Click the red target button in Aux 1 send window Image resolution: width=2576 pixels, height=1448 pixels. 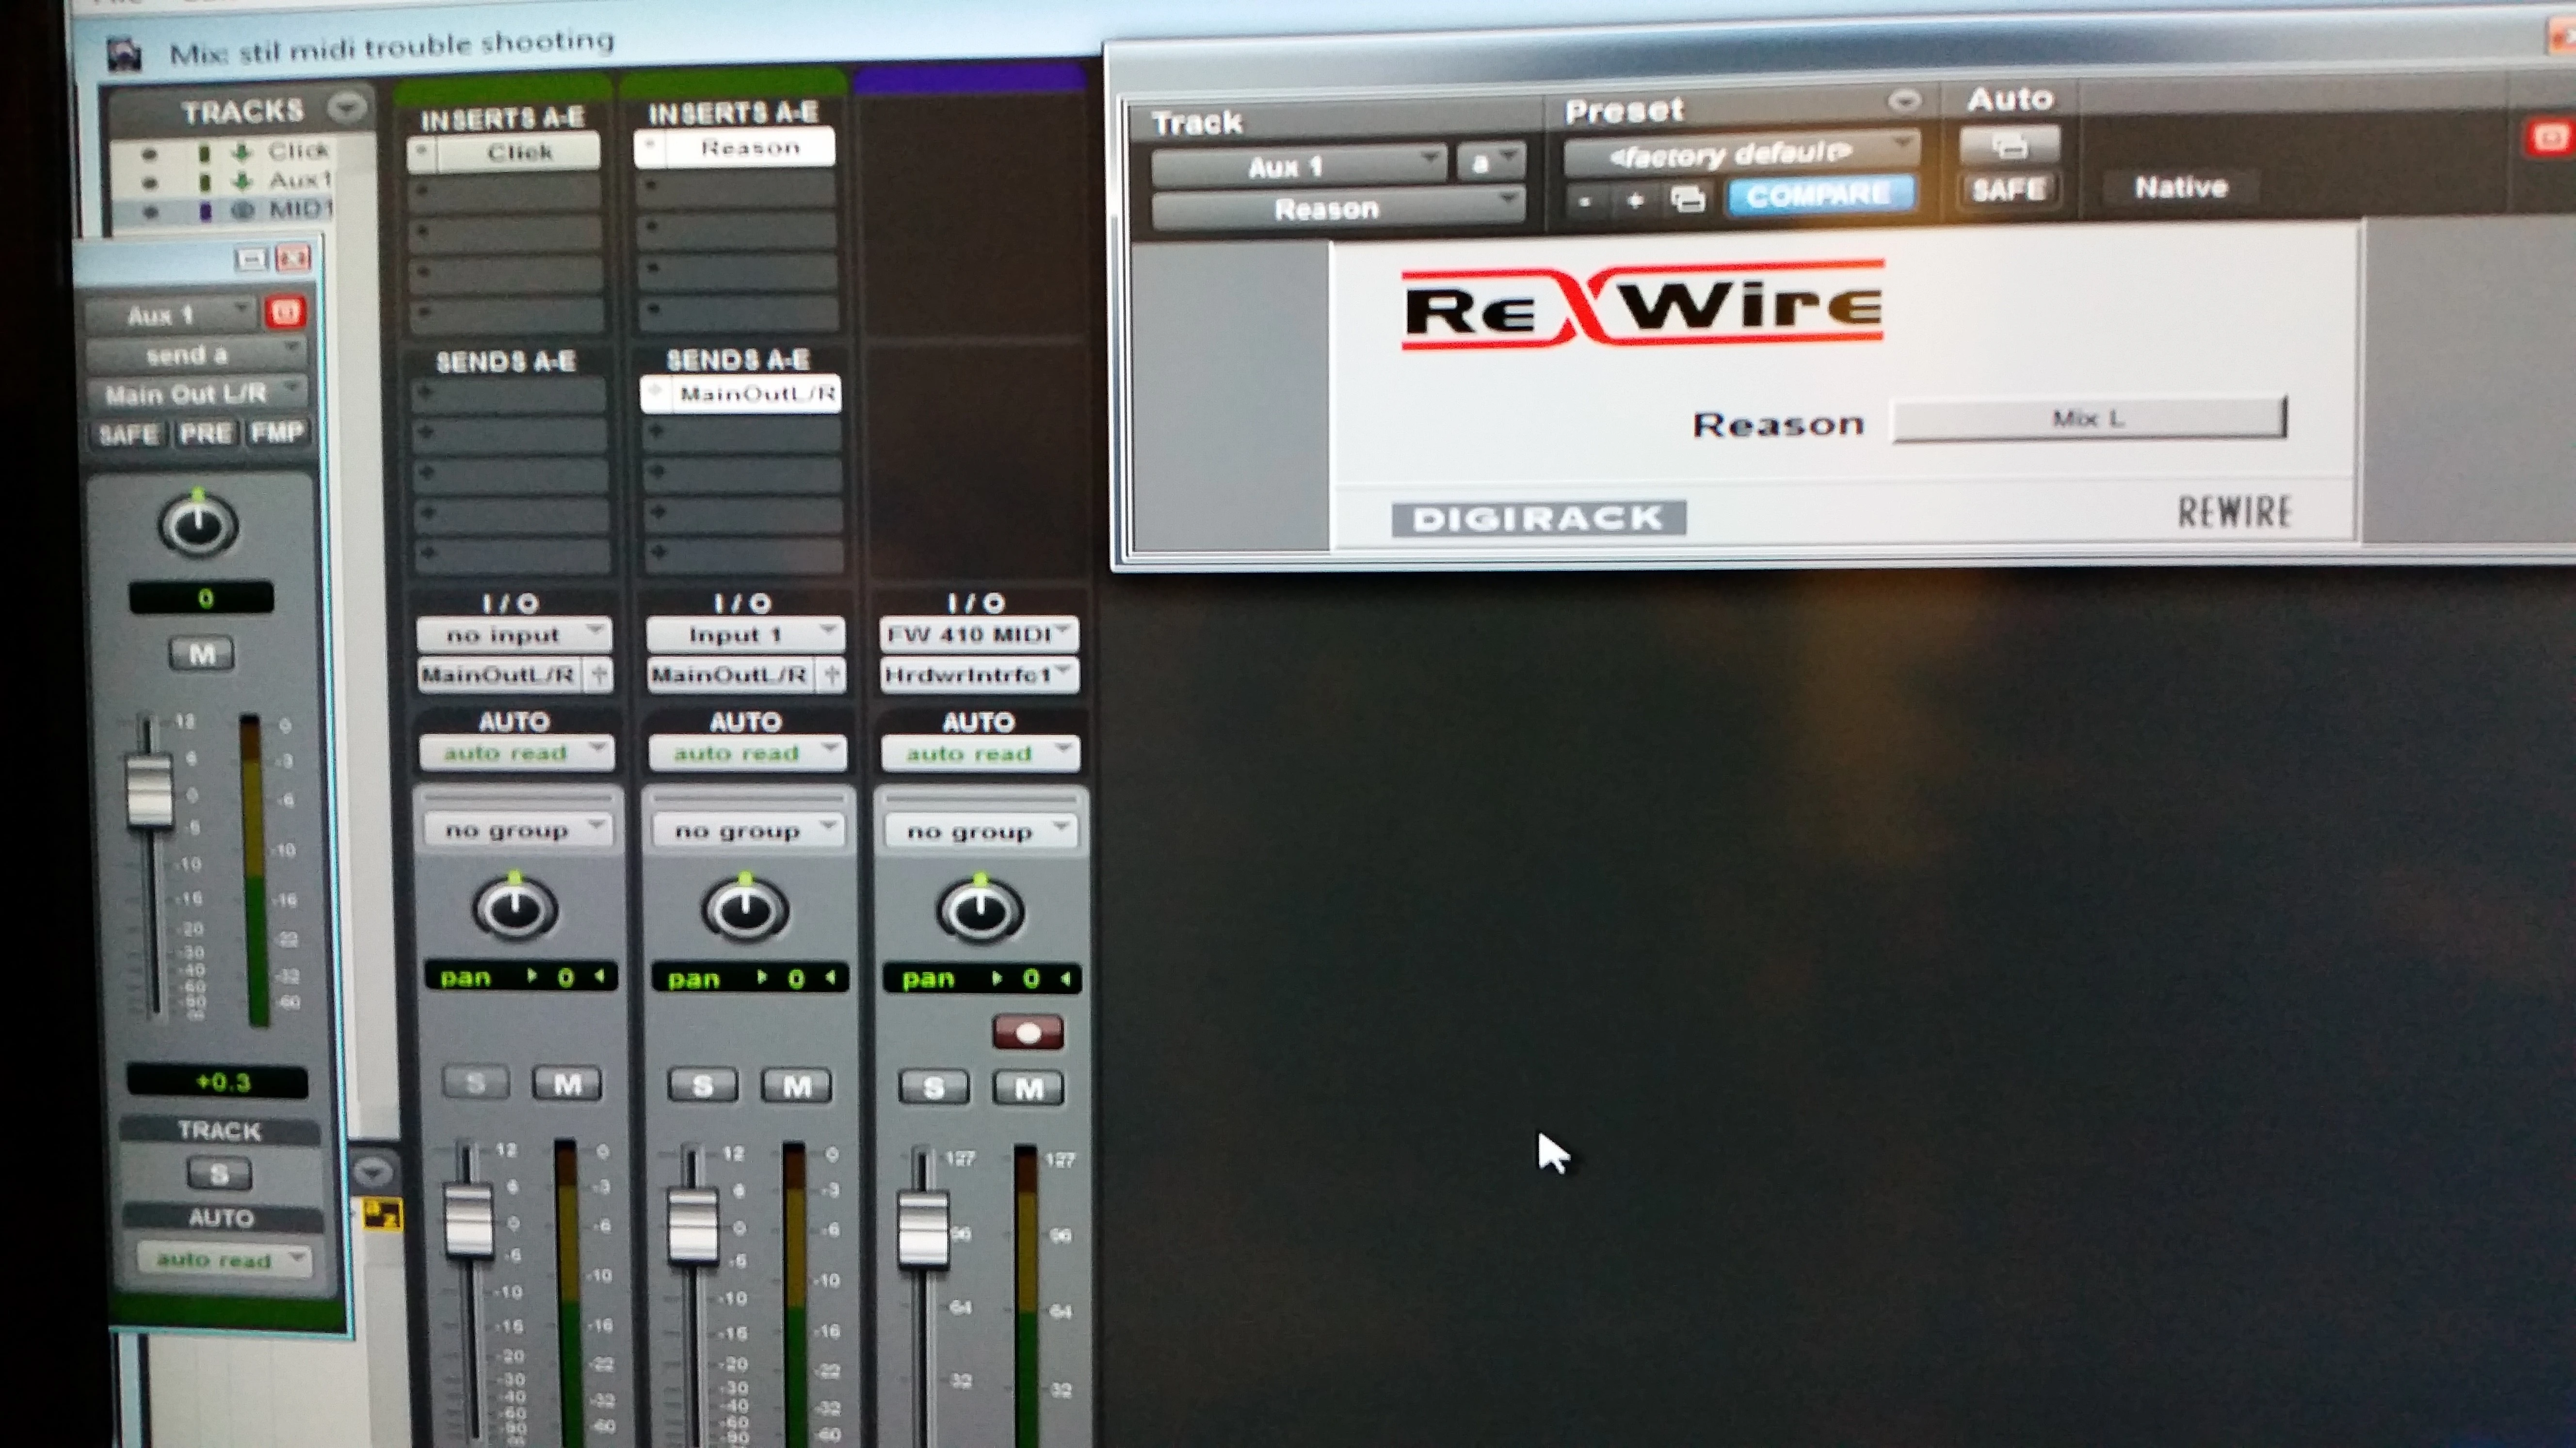[285, 313]
